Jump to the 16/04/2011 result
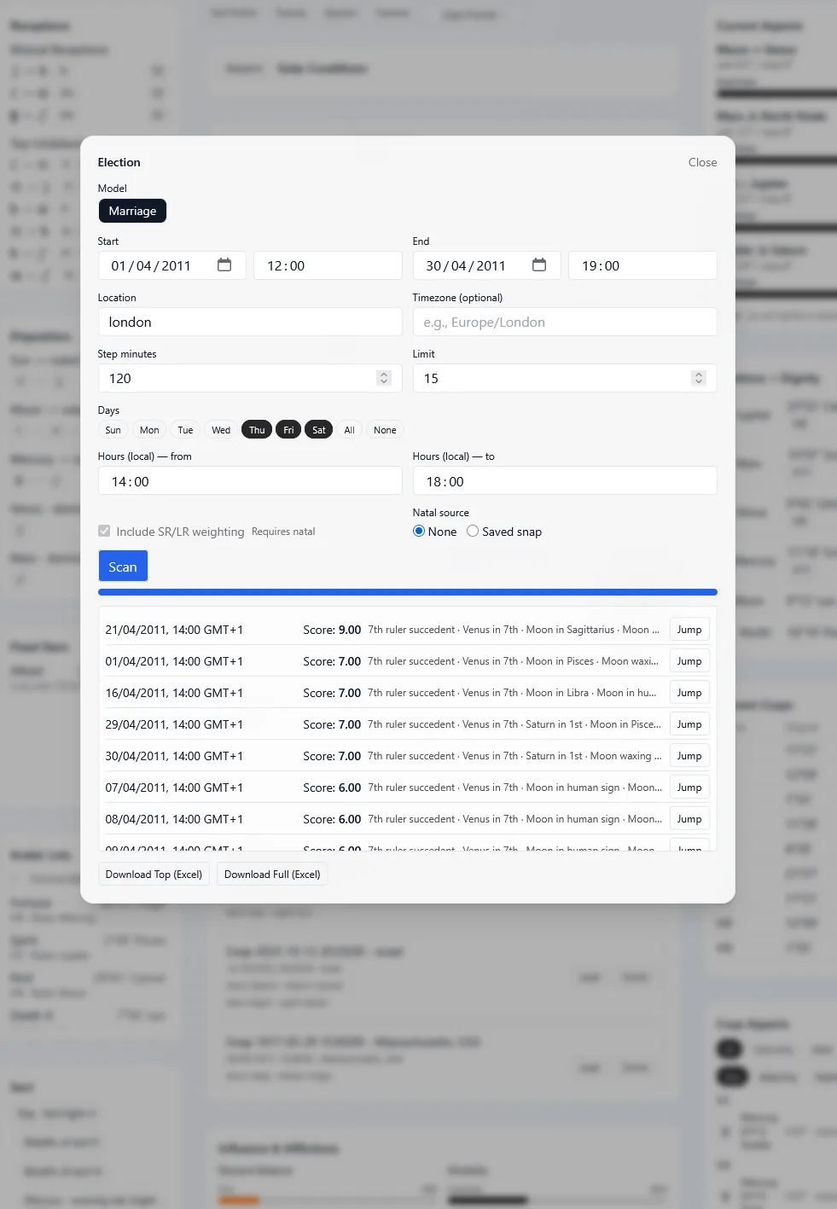 click(x=689, y=693)
